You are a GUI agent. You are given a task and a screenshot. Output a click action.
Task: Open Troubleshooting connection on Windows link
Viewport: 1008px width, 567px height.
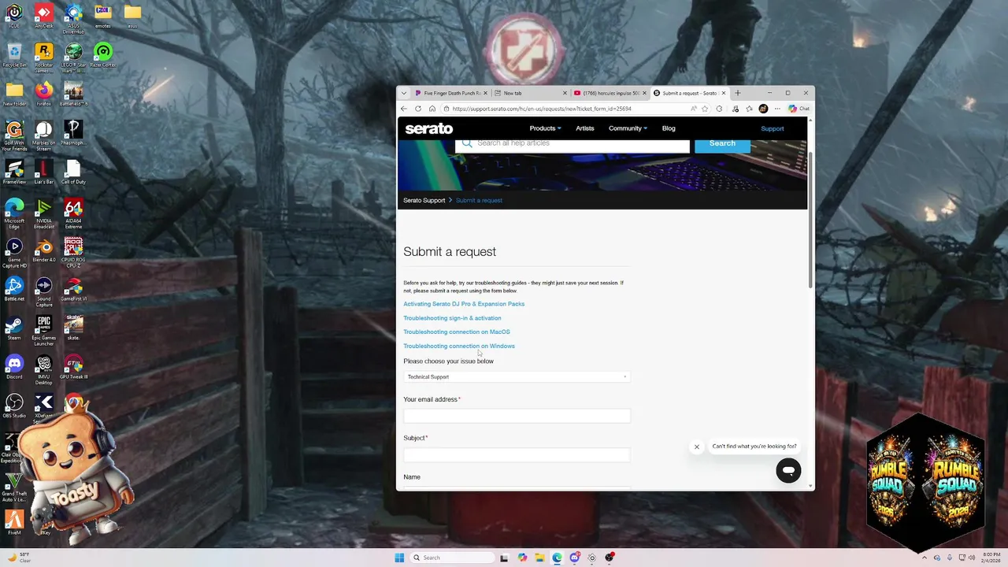459,346
